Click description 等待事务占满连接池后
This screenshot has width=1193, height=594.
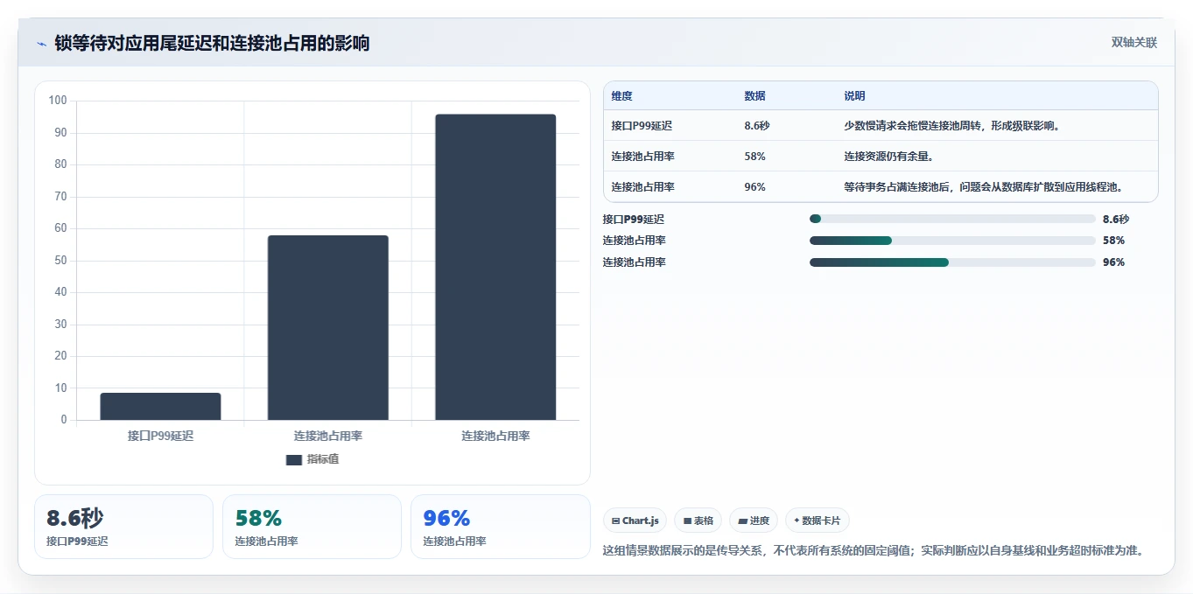(984, 187)
